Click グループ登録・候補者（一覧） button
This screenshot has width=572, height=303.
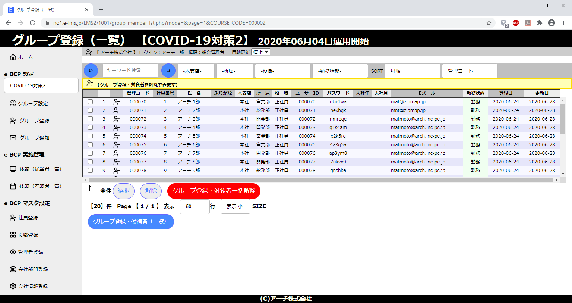[x=131, y=221]
